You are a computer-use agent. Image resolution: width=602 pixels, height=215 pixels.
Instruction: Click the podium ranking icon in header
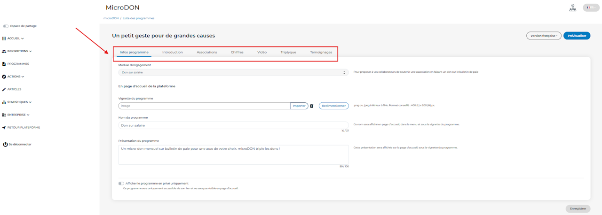[572, 8]
